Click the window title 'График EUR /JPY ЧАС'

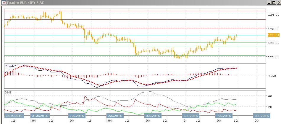[25, 2]
